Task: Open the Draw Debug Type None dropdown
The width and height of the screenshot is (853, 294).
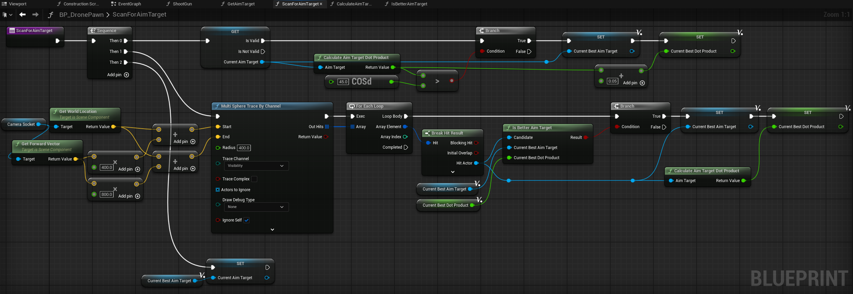Action: pyautogui.click(x=256, y=207)
